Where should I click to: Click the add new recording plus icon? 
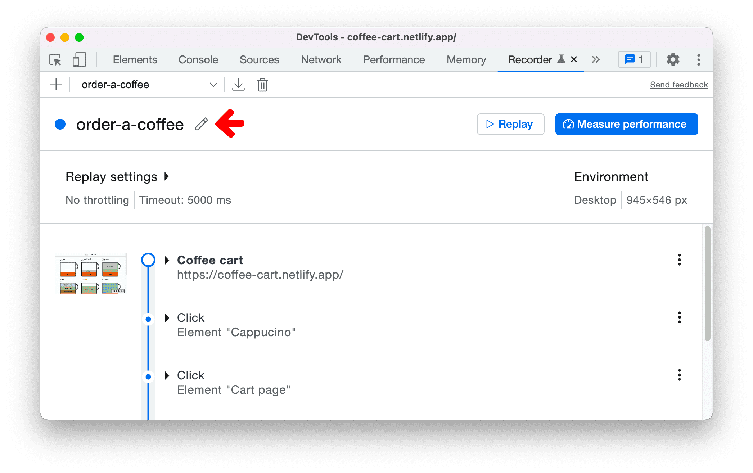[x=56, y=85]
